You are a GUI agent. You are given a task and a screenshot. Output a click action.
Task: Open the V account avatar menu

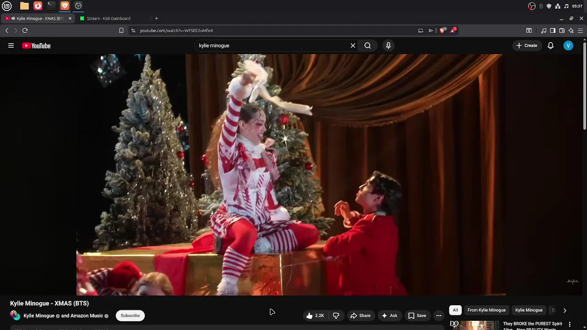point(568,45)
